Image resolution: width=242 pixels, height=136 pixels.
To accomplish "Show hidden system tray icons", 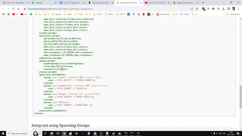I will point(211,133).
